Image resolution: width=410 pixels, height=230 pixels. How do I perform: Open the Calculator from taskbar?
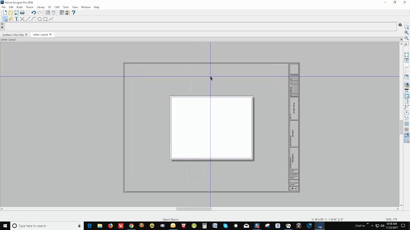pyautogui.click(x=204, y=226)
